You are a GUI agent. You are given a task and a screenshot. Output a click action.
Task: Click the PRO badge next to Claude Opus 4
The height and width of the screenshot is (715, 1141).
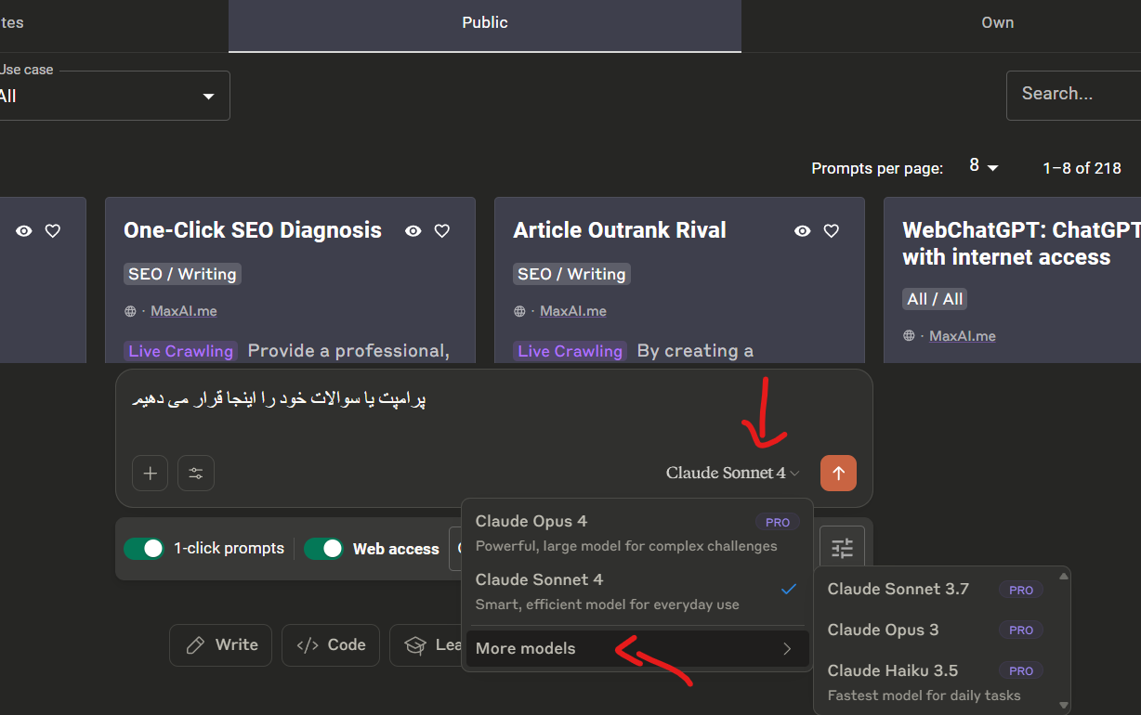tap(778, 522)
